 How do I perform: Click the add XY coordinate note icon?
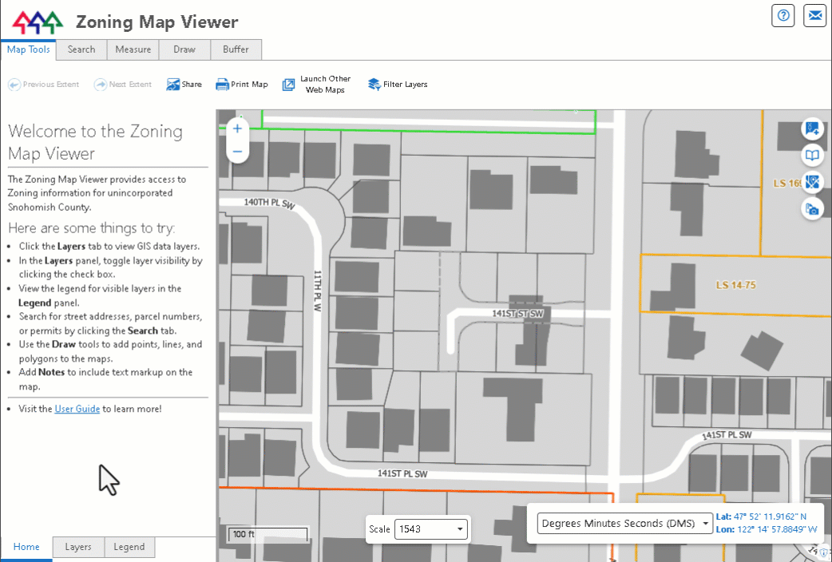812,129
